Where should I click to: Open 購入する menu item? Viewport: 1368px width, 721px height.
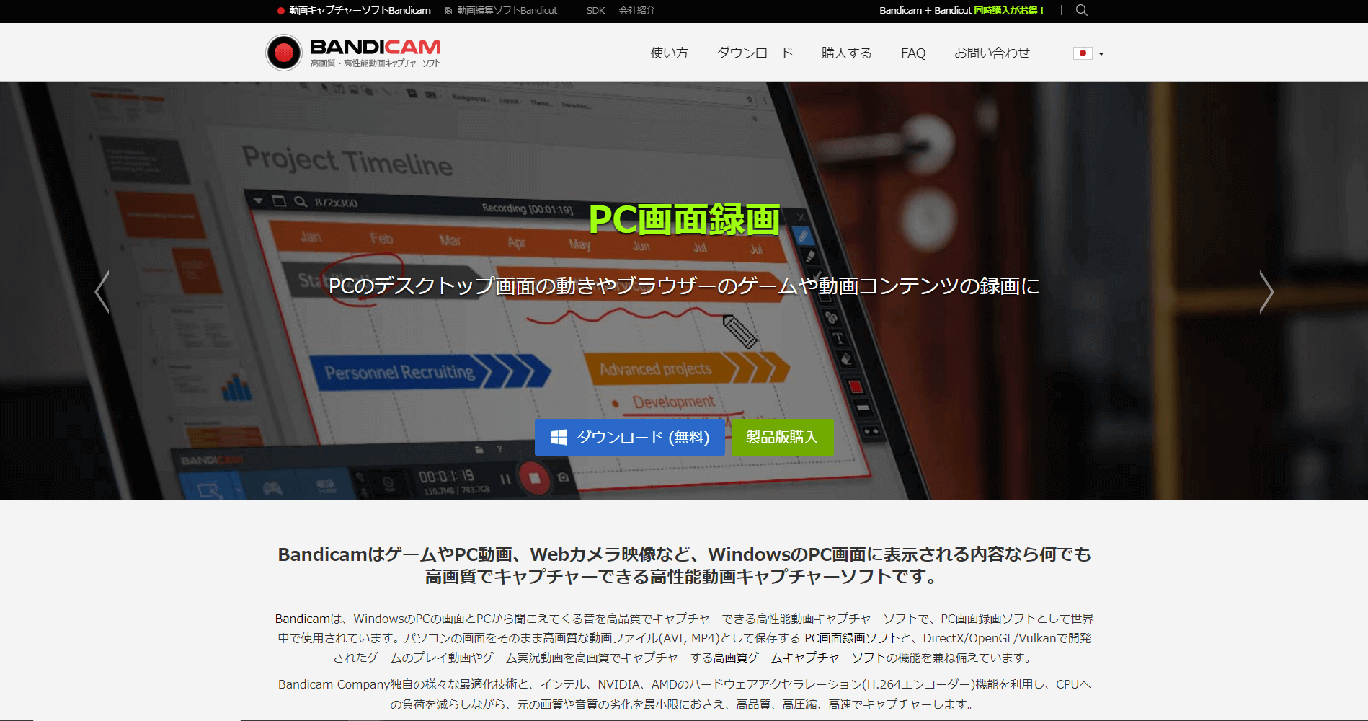847,53
